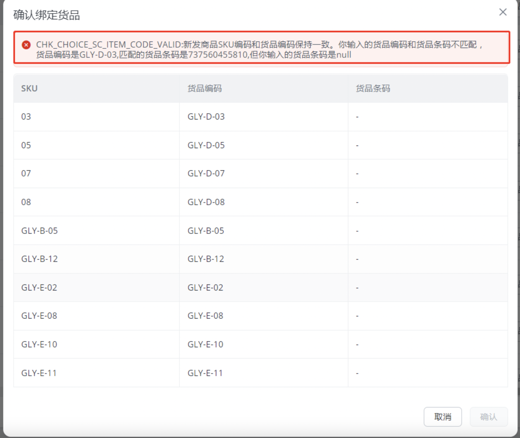Close the 确认绑定货品 dialog with X
The width and height of the screenshot is (520, 438).
point(503,12)
